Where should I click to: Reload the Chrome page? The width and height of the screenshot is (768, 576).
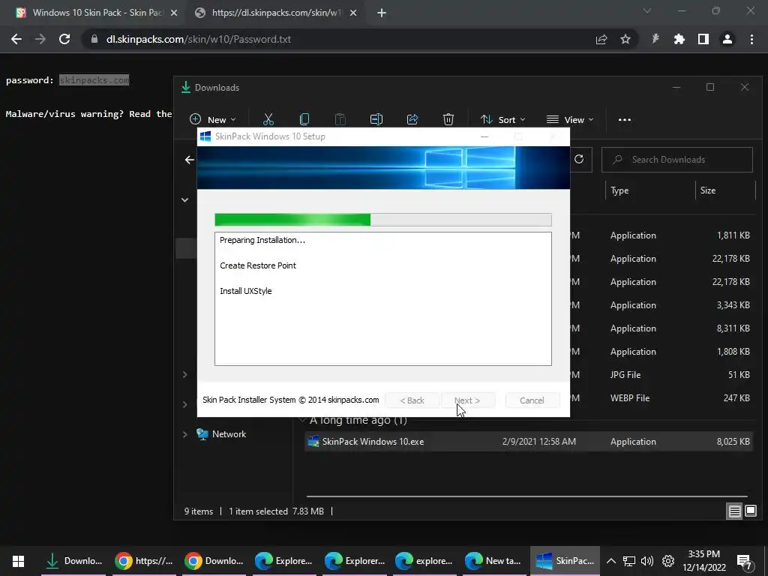[64, 39]
